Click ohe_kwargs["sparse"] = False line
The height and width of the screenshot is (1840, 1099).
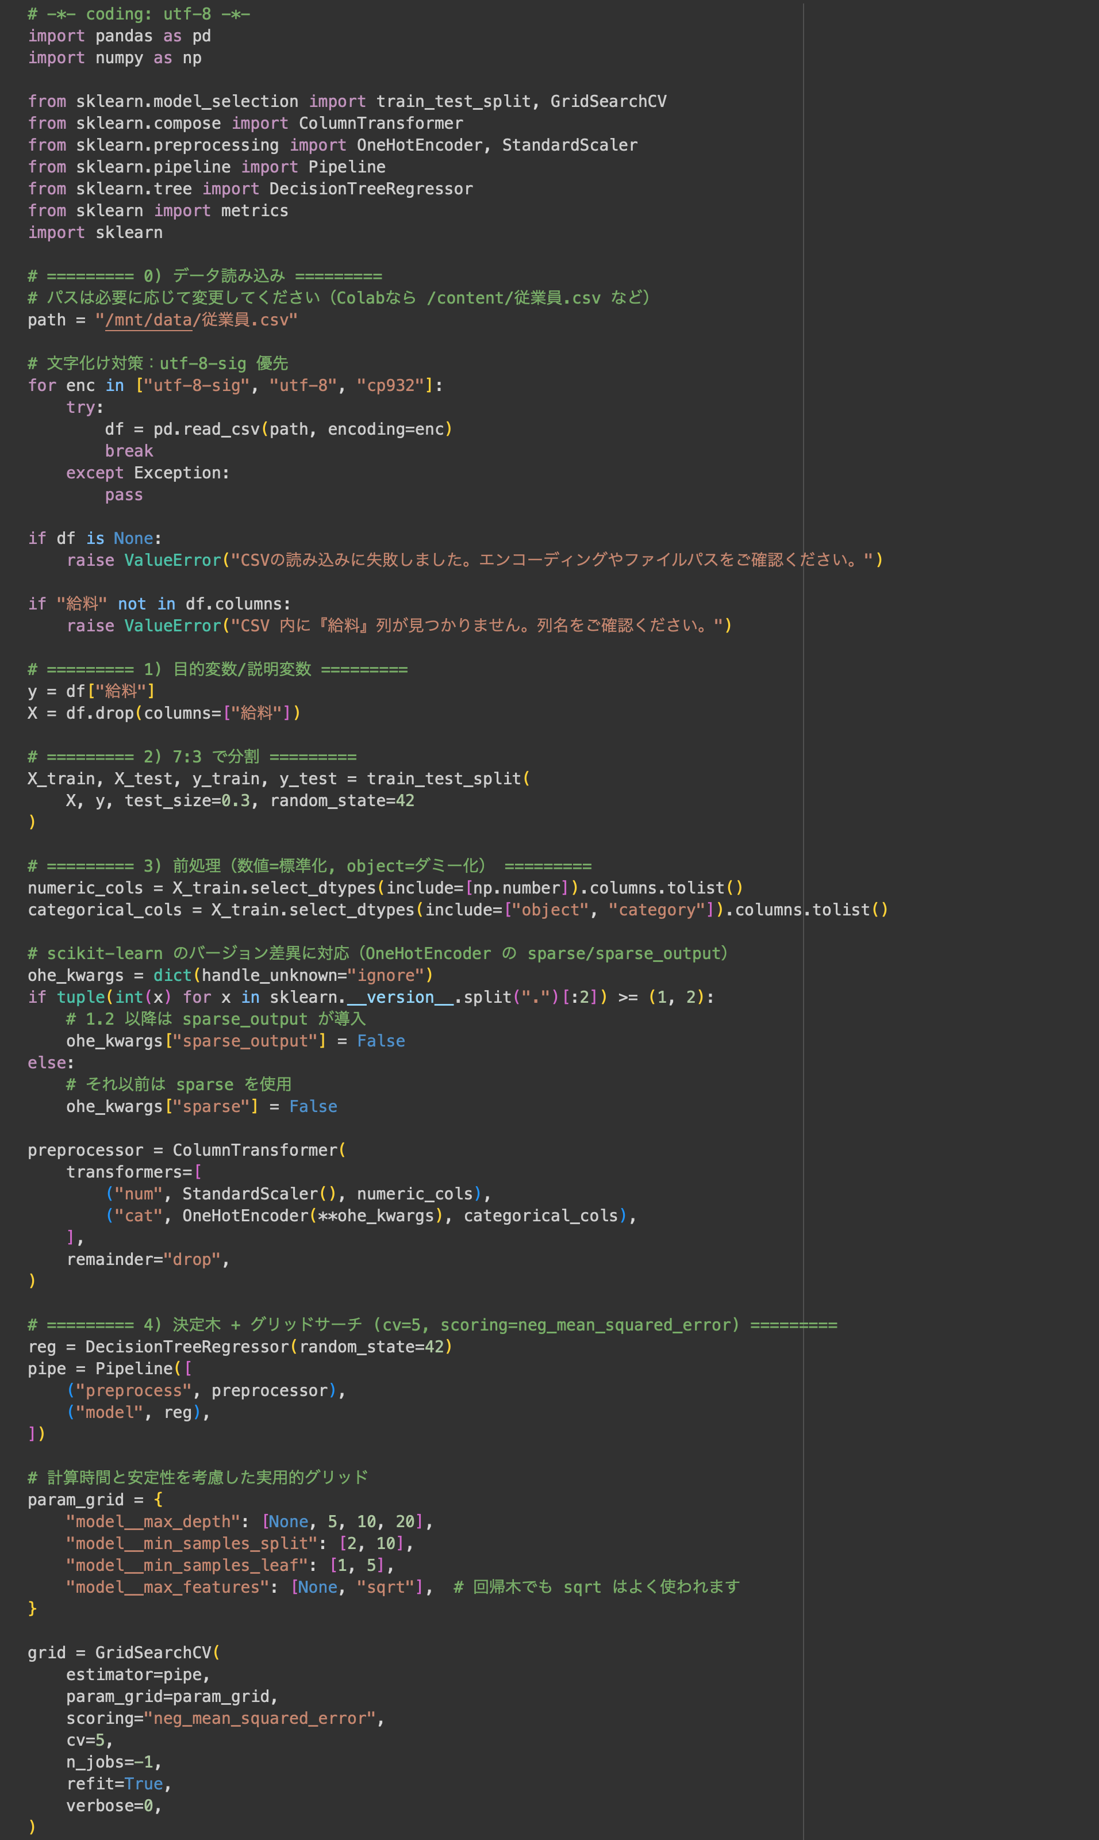coord(201,1107)
